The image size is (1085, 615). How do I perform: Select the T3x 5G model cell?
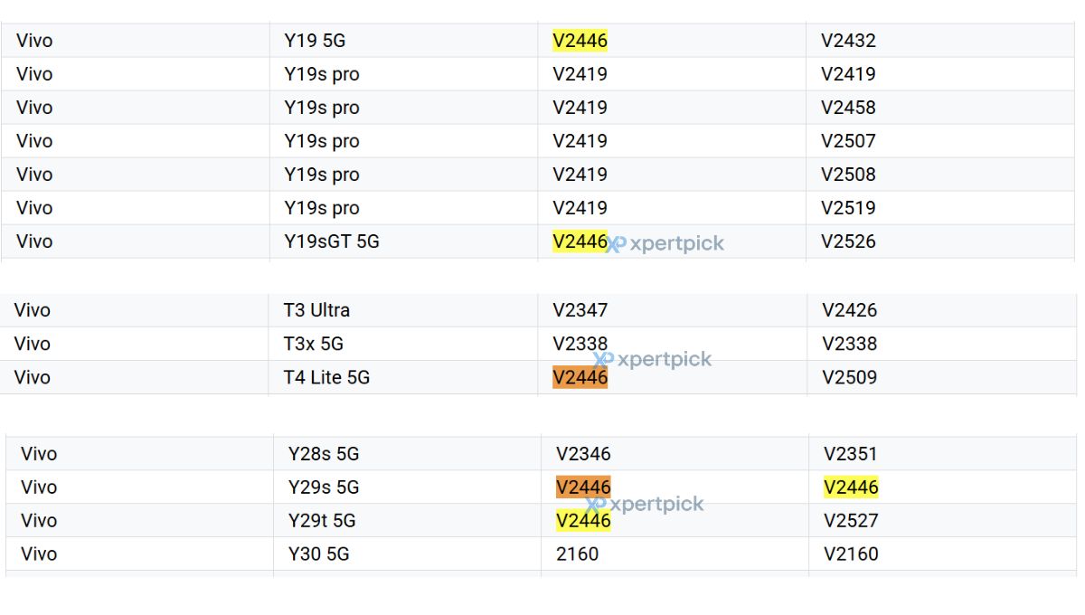(314, 344)
